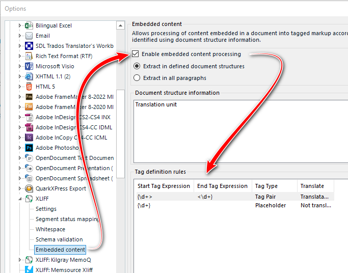This screenshot has height=273, width=348.
Task: Uncheck Enable embedded content processing
Action: (136, 54)
